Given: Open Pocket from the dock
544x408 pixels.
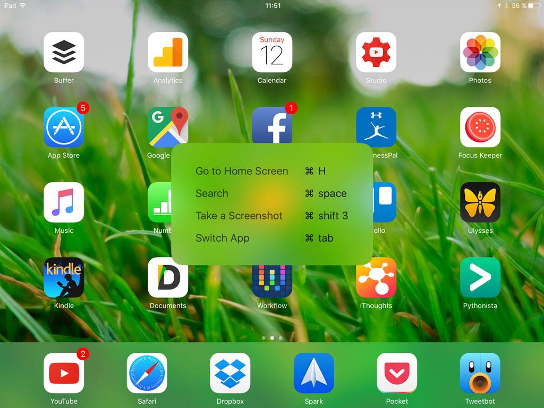Looking at the screenshot, I should (x=397, y=373).
